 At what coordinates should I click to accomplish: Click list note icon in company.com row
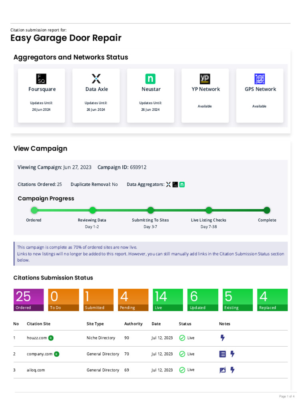(x=222, y=354)
